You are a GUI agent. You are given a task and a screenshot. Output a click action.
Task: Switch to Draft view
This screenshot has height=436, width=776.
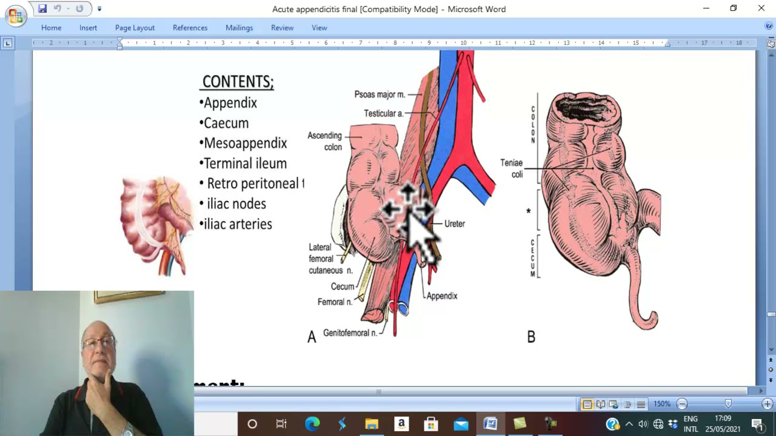(641, 404)
